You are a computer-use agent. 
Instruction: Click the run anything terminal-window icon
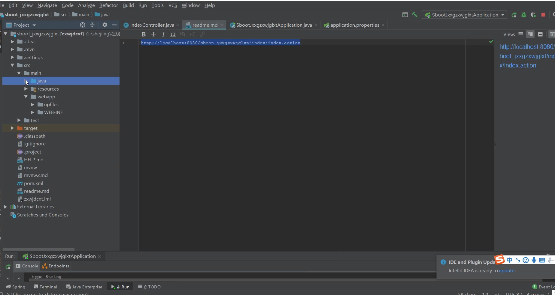point(405,15)
